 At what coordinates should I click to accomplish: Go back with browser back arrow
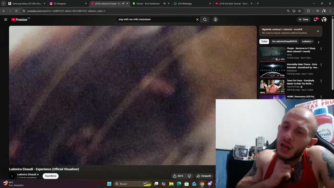click(x=4, y=11)
